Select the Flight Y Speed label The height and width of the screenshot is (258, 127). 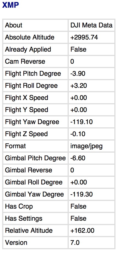[x=26, y=110]
